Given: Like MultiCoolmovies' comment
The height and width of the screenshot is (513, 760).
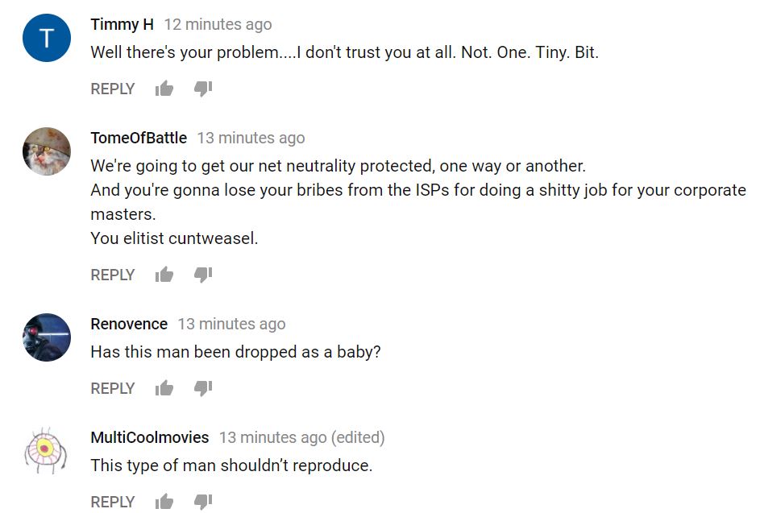Looking at the screenshot, I should click(x=164, y=502).
